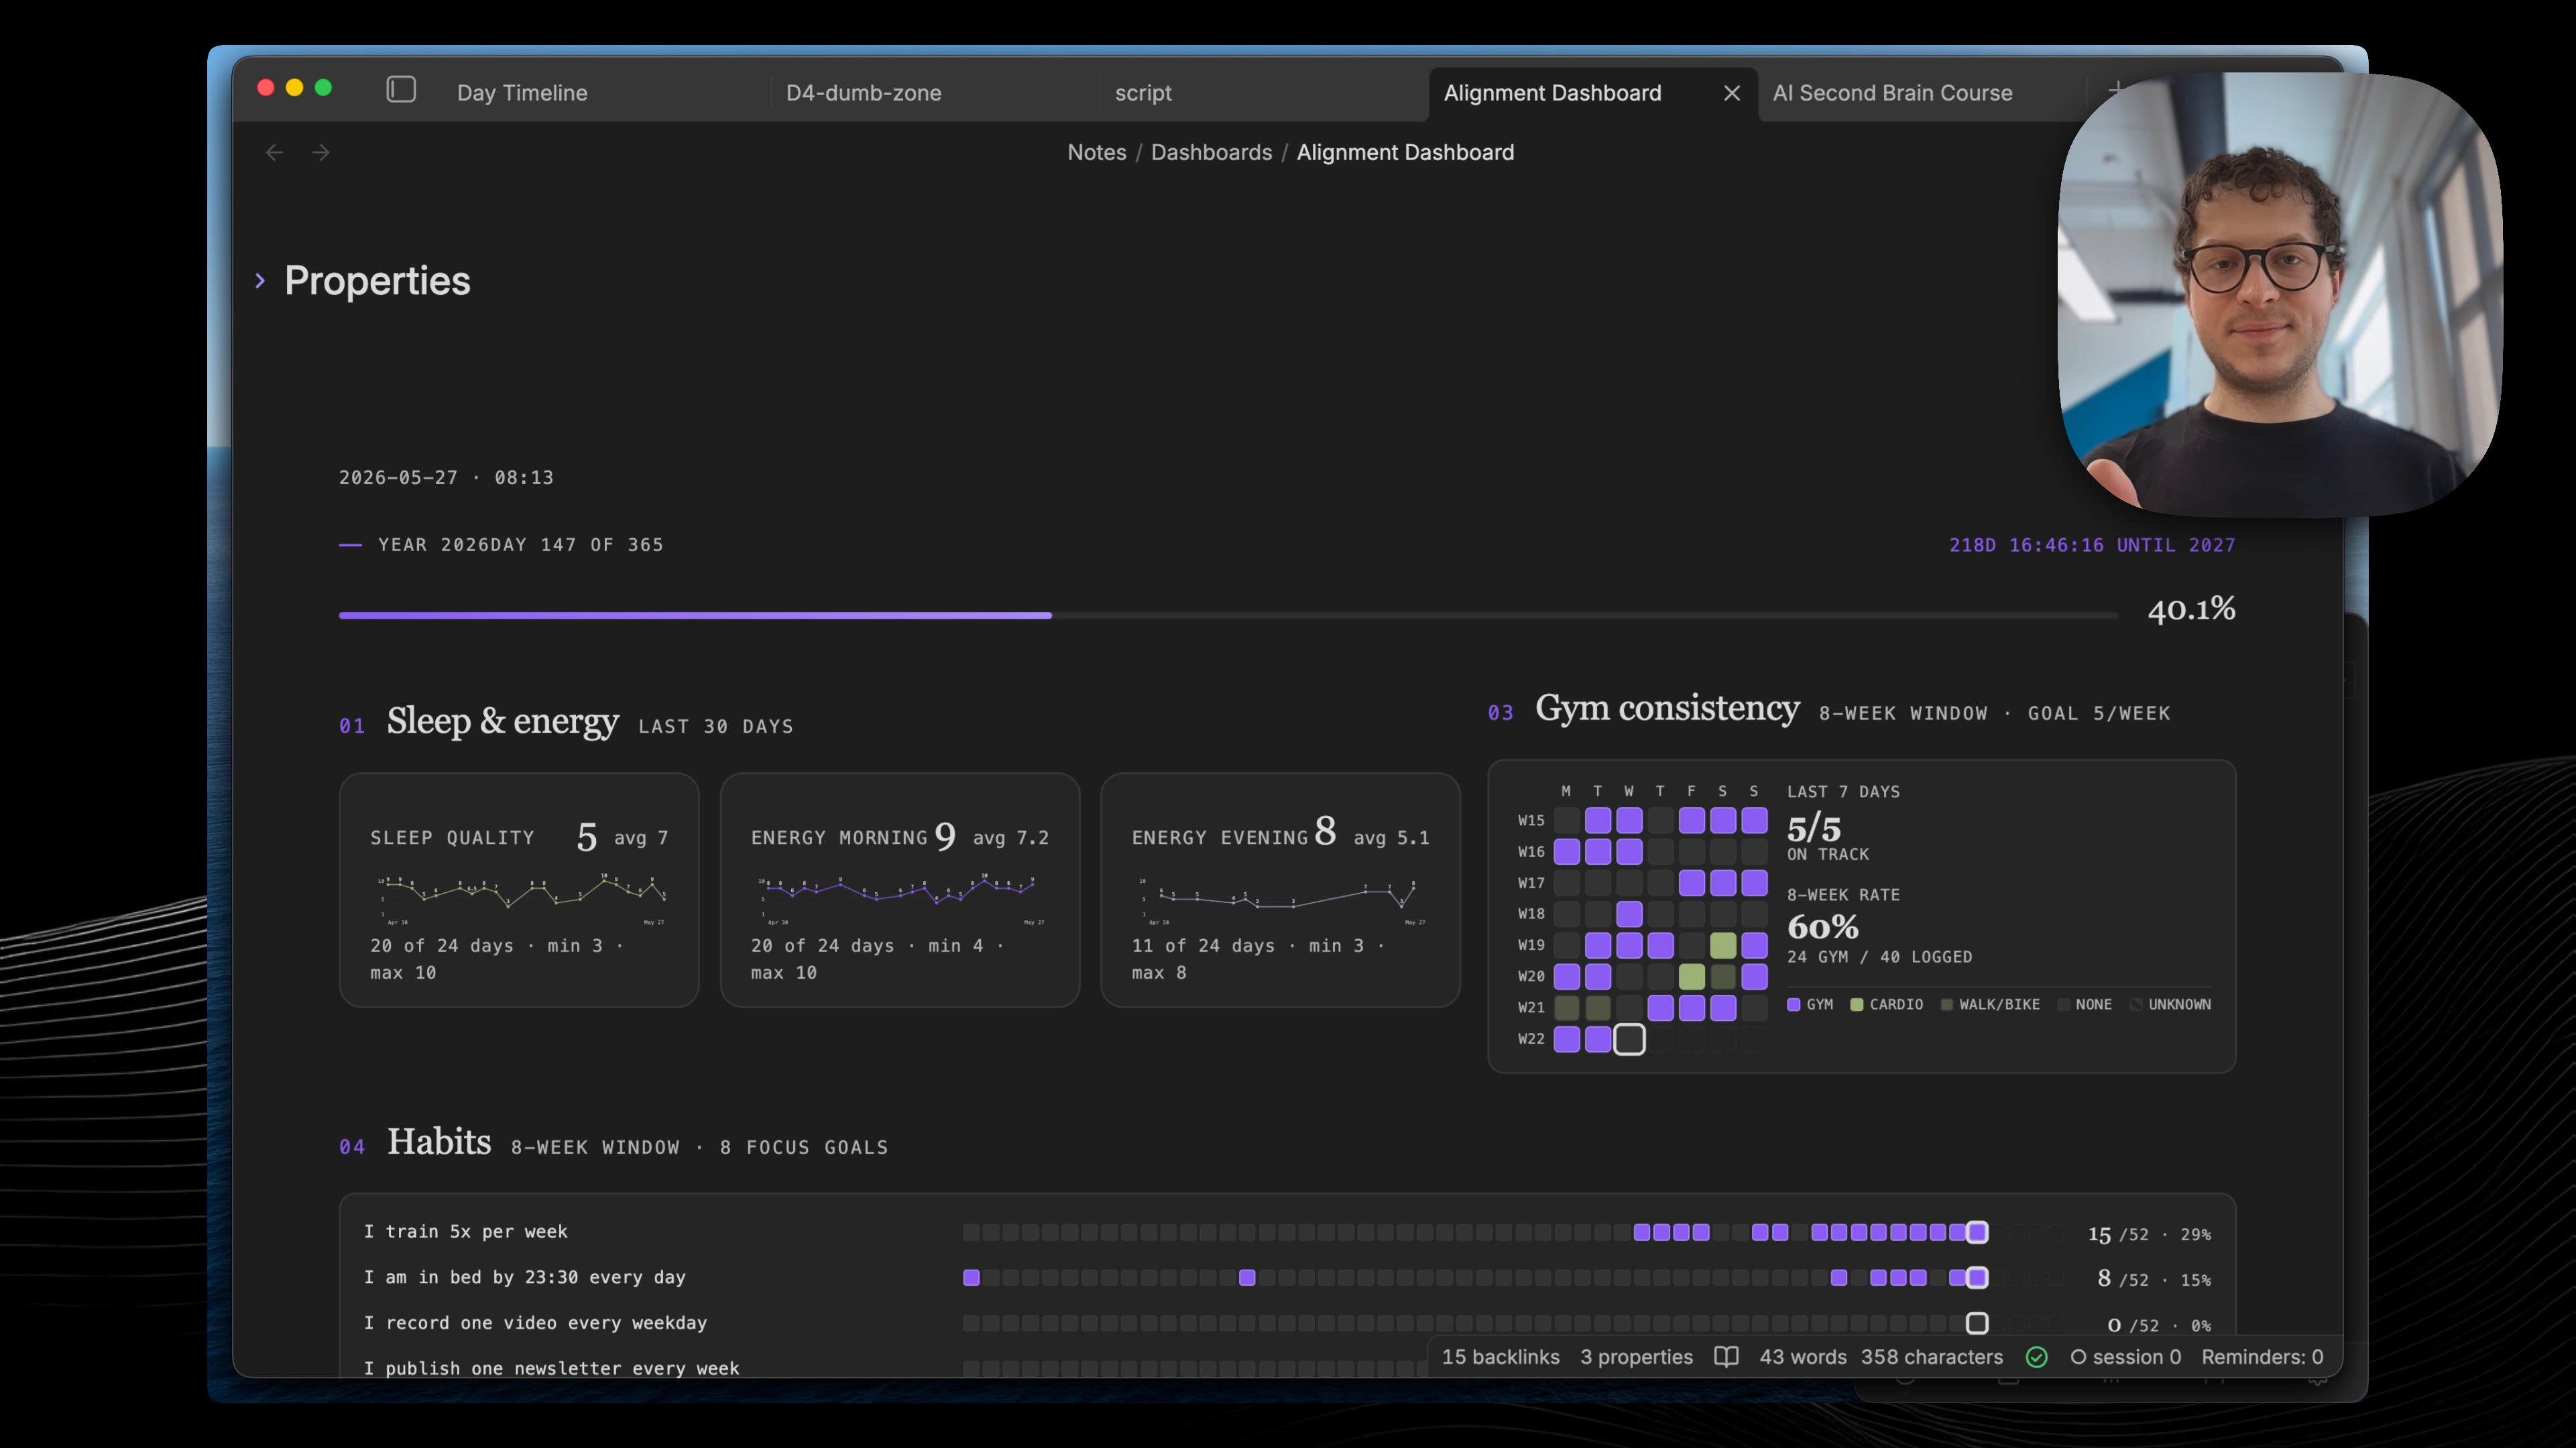The image size is (2576, 1448).
Task: Toggle current-week marker for record video habit
Action: [x=1977, y=1323]
